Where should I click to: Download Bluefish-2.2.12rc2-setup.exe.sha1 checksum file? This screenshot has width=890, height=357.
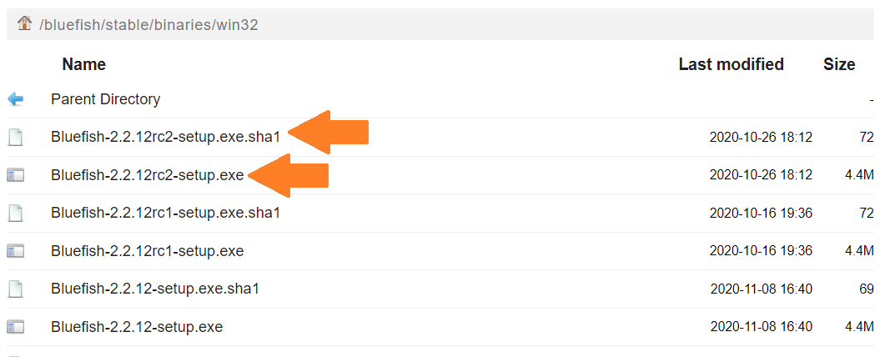tap(165, 137)
